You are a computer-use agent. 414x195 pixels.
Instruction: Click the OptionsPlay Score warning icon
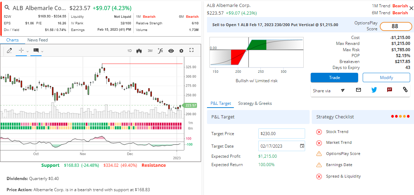click(319, 154)
